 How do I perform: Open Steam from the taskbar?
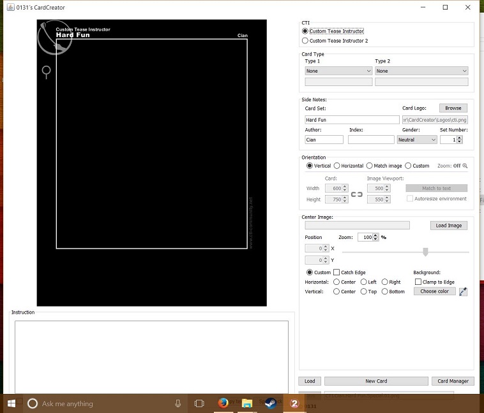point(271,403)
